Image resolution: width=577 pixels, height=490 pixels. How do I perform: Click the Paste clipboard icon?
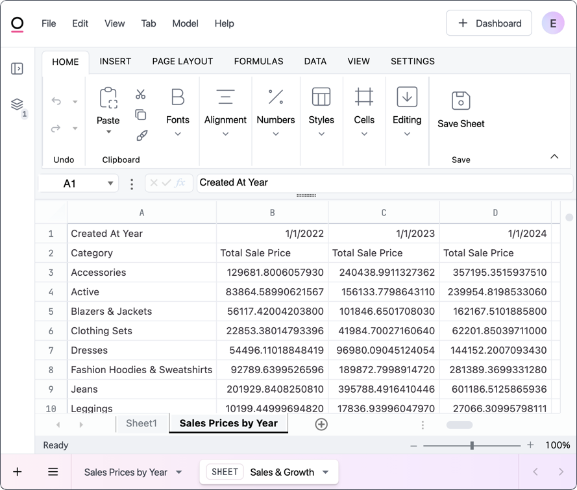pos(108,98)
